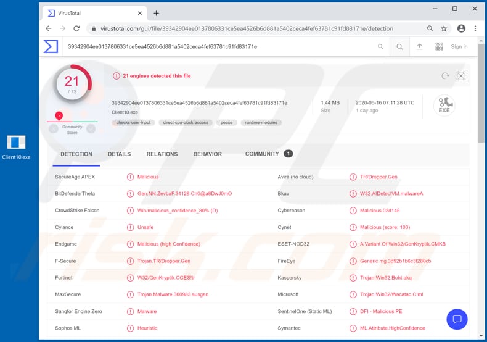487x342 pixels.
Task: Click the Cylance Unsafe result
Action: tap(145, 227)
